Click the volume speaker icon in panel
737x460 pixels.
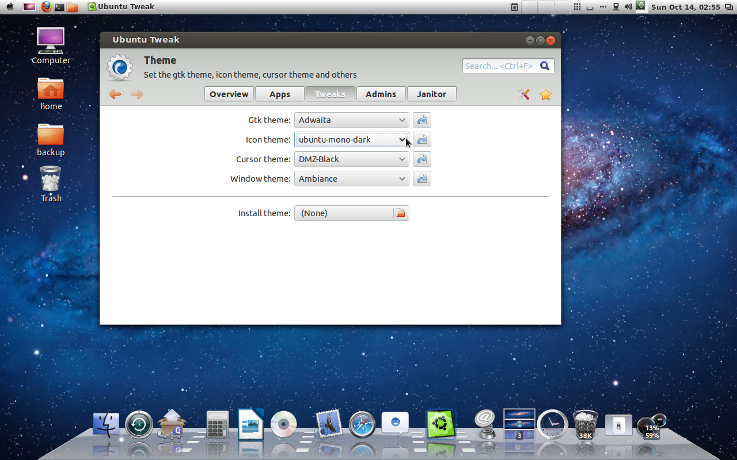point(628,7)
